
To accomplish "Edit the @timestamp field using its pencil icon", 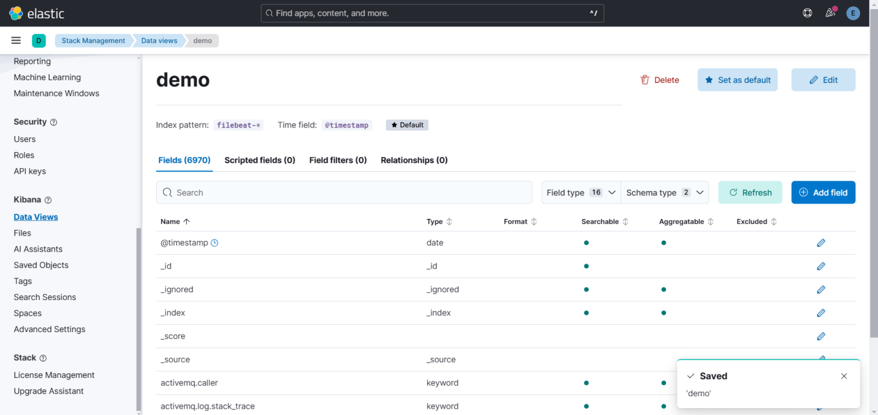I will click(x=821, y=242).
